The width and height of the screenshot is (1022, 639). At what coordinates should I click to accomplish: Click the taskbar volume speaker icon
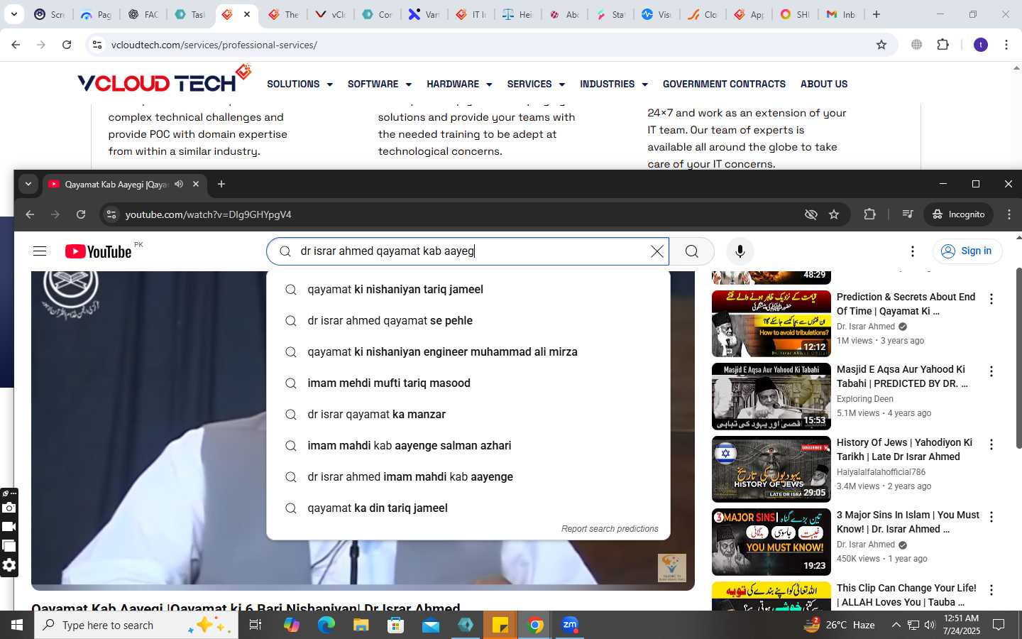[x=930, y=625]
